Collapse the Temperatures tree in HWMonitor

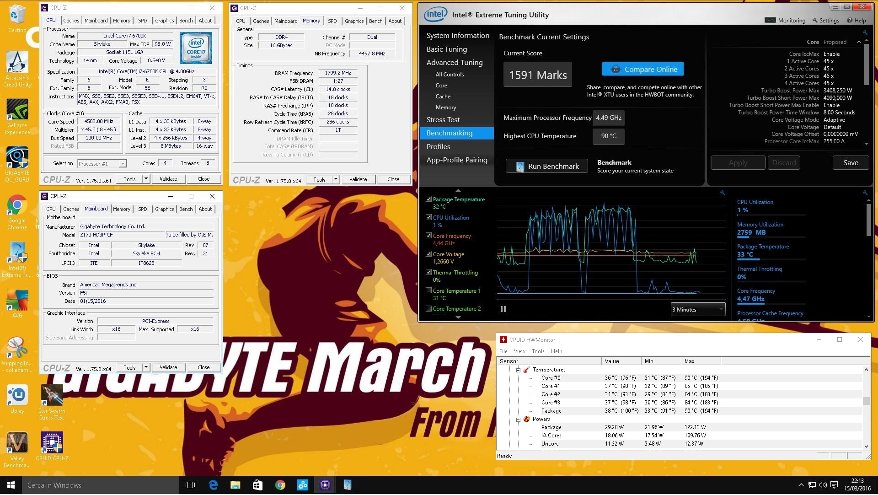pos(518,371)
